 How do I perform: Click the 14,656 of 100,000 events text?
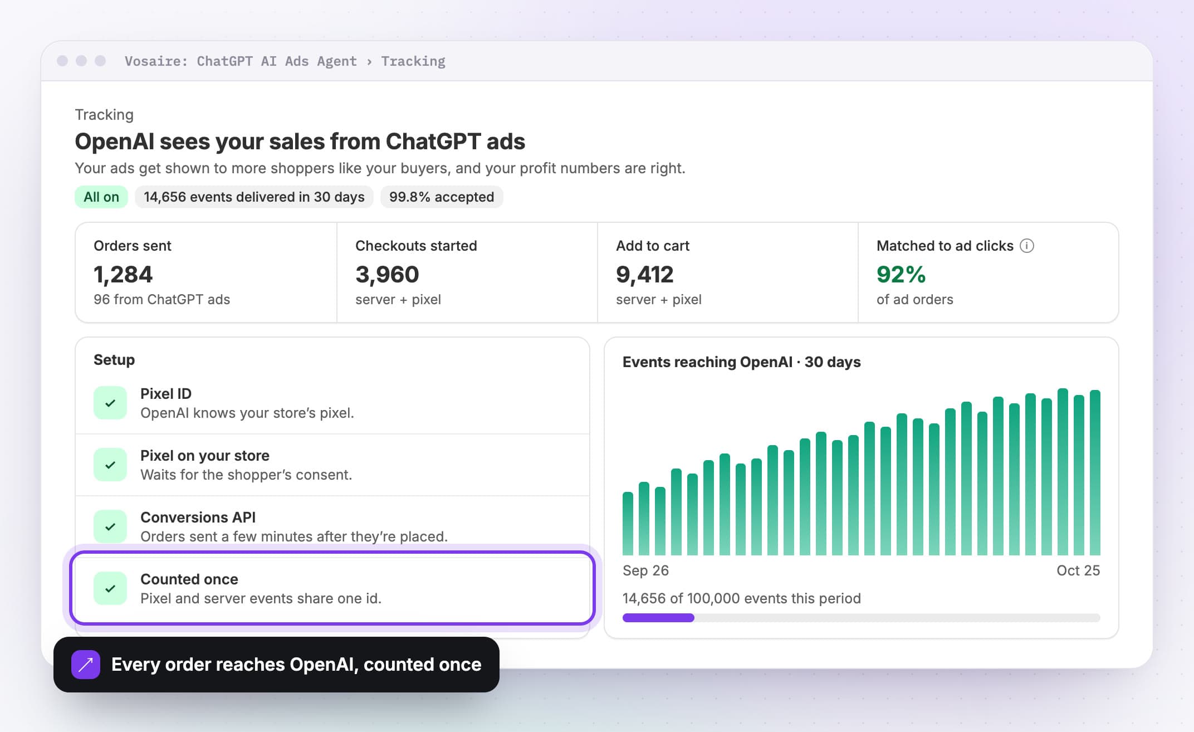click(x=742, y=598)
